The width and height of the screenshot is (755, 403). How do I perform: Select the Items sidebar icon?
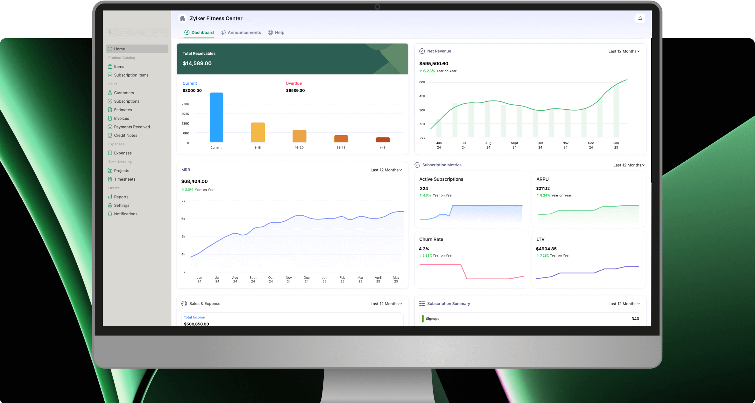point(110,66)
